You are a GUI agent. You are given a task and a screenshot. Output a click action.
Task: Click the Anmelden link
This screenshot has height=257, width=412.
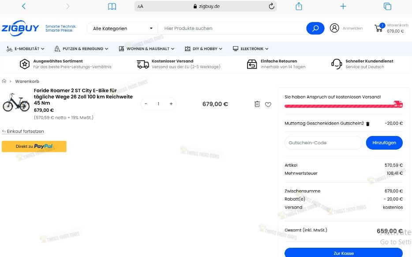click(352, 28)
